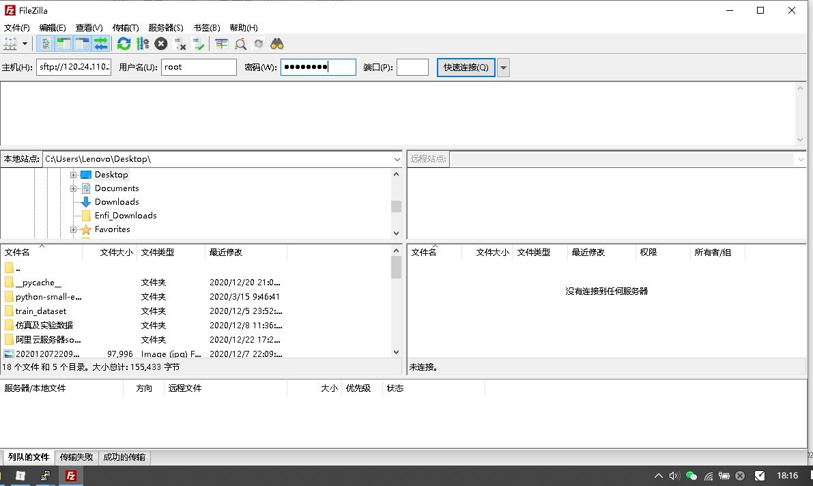Click the 端口(P) port field

412,67
